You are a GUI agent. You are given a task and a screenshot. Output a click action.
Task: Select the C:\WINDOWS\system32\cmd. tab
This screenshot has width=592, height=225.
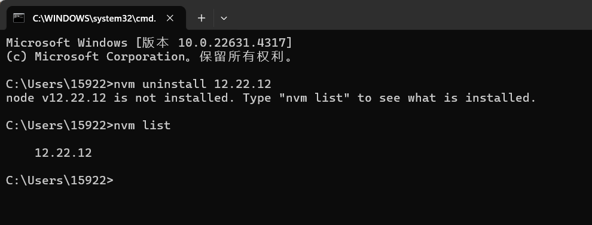coord(96,18)
